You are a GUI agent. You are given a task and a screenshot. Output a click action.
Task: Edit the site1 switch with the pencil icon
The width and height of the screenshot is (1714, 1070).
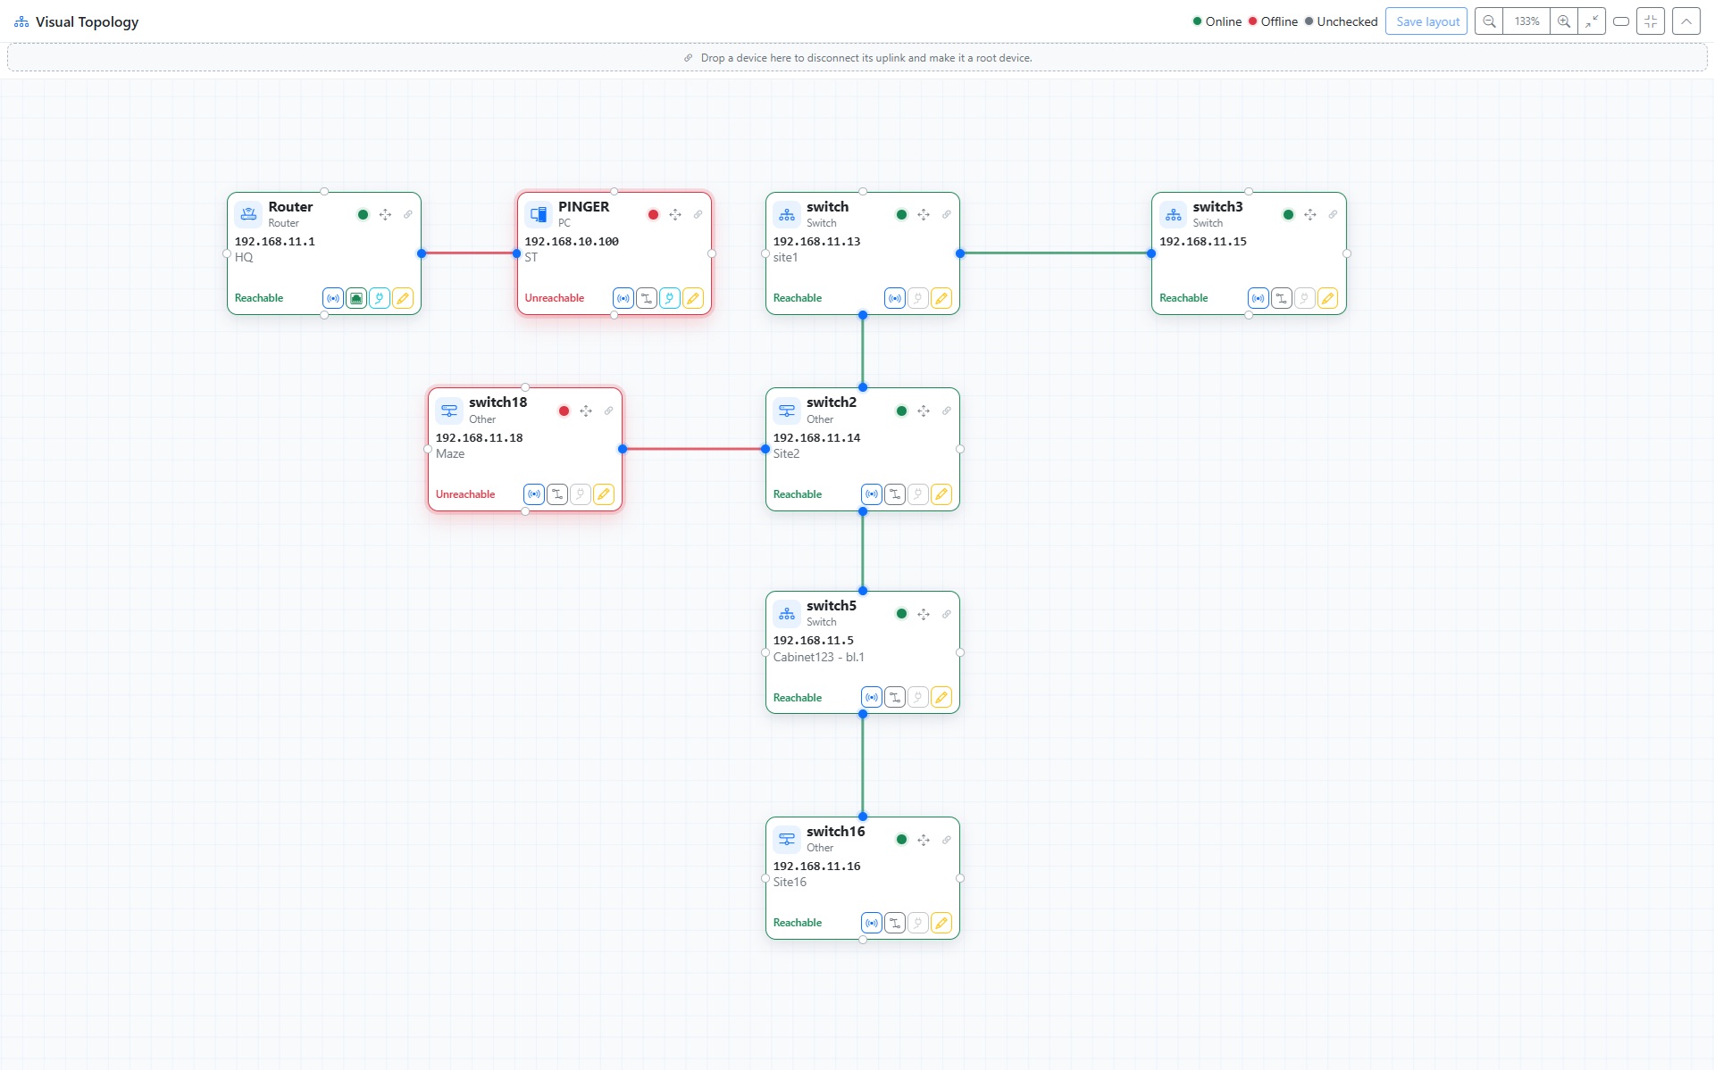tap(941, 298)
